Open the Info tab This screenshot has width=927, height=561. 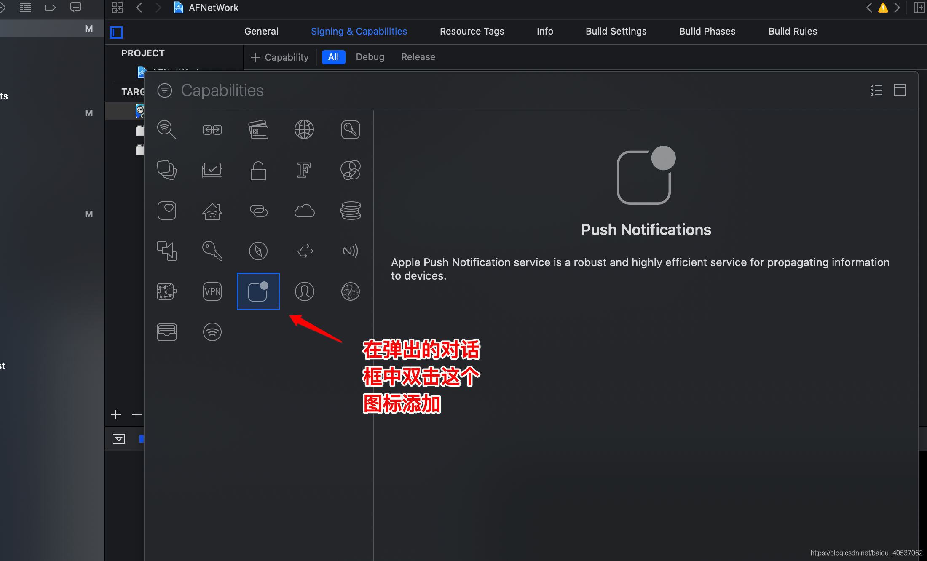[544, 31]
